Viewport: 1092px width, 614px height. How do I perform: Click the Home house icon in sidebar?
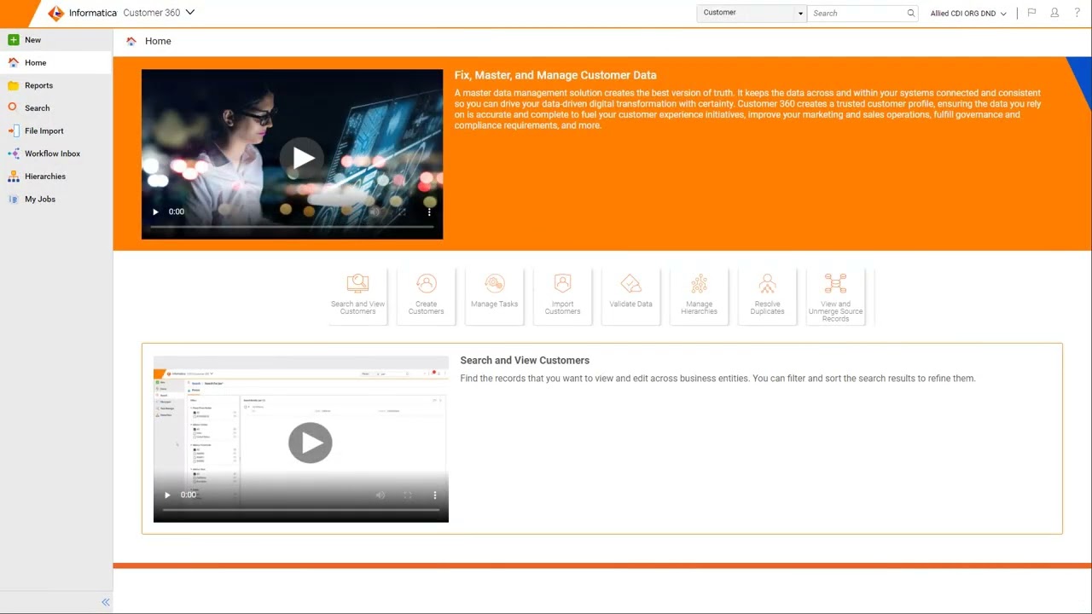13,62
